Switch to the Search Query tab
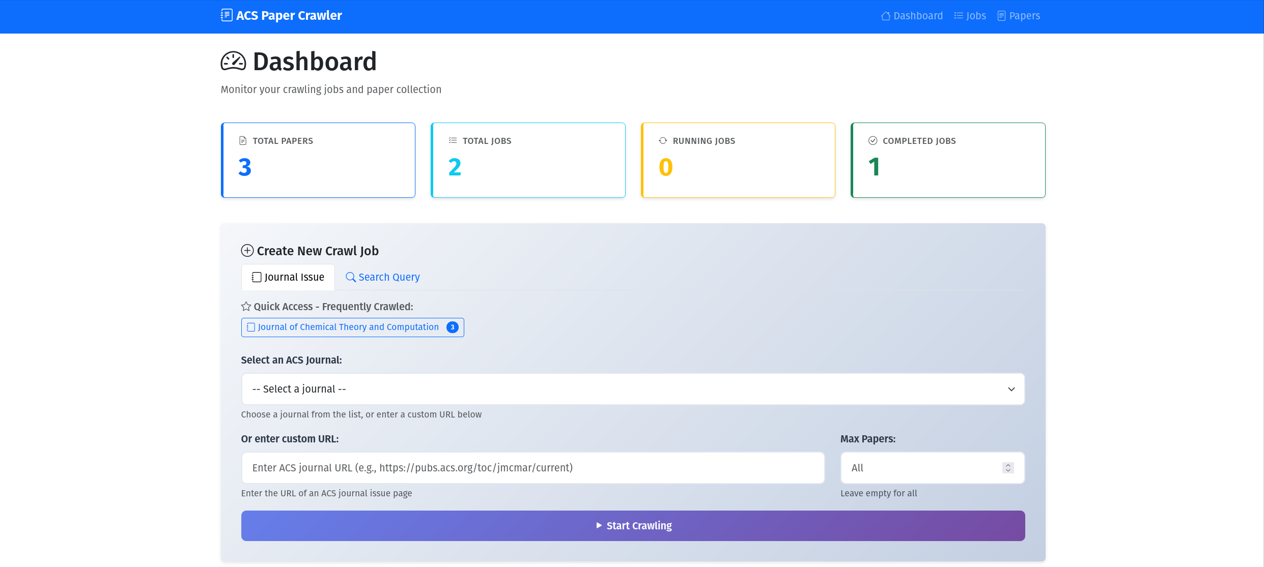 pyautogui.click(x=383, y=277)
